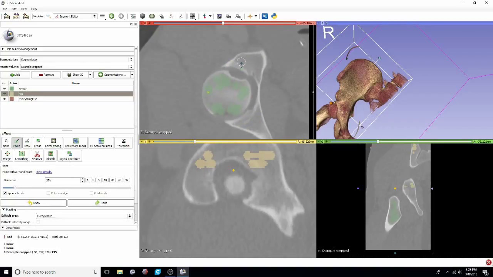Click the Undo button
Viewport: 493px width, 277px height.
(x=34, y=203)
